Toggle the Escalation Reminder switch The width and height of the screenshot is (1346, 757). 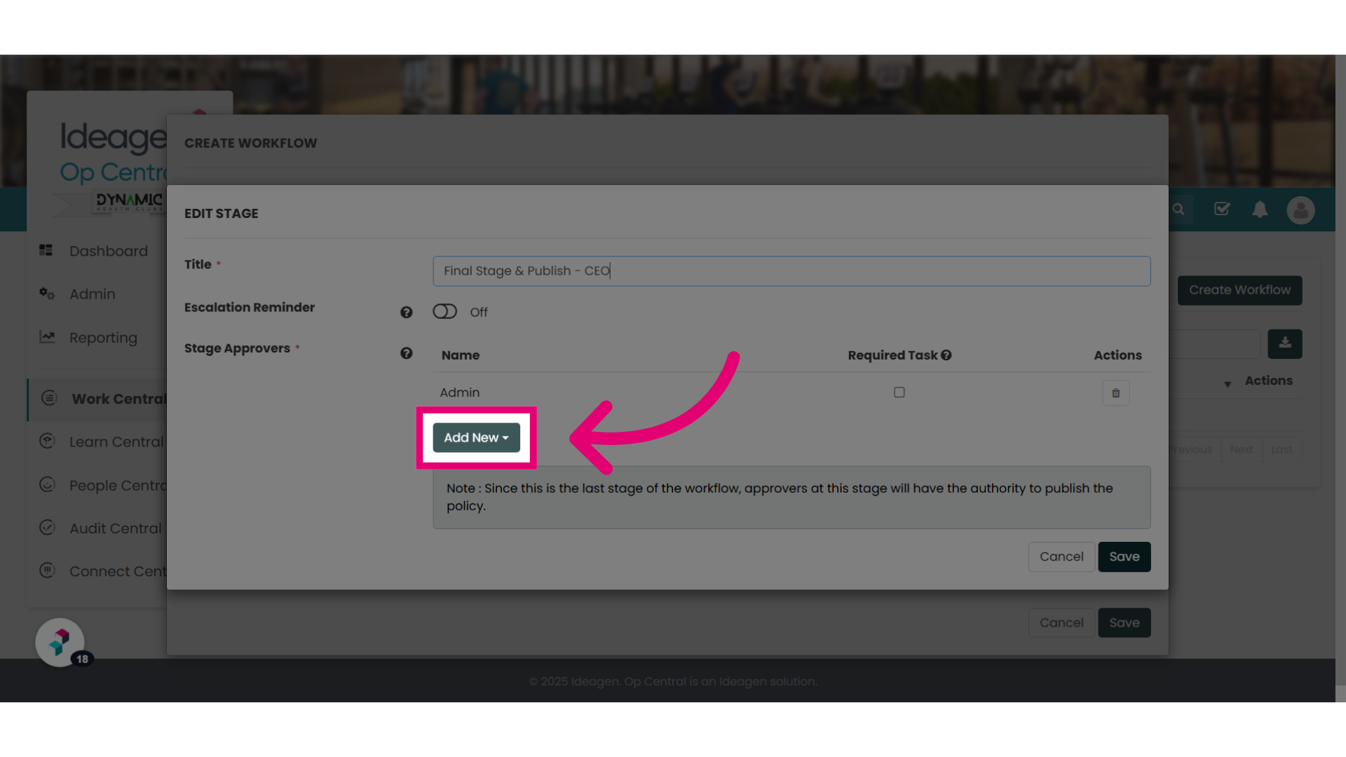tap(444, 311)
